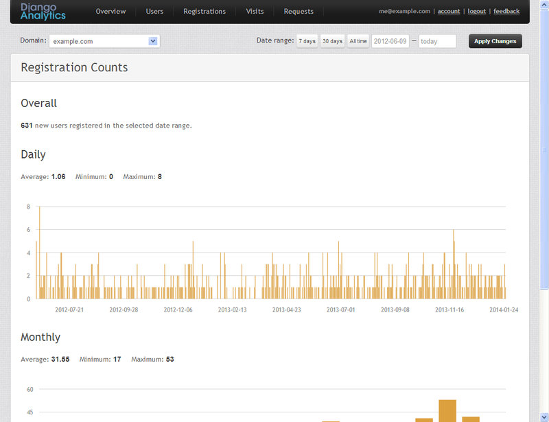Click the 631 new users count
Image resolution: width=549 pixels, height=422 pixels.
pos(27,126)
